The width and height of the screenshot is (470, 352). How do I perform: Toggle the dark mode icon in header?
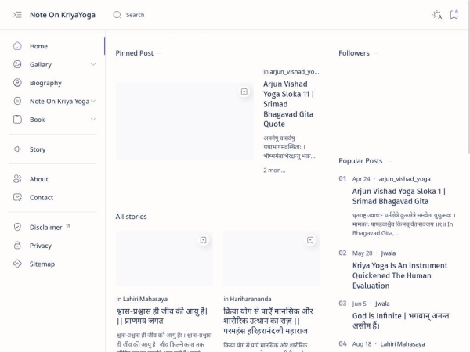coord(437,15)
